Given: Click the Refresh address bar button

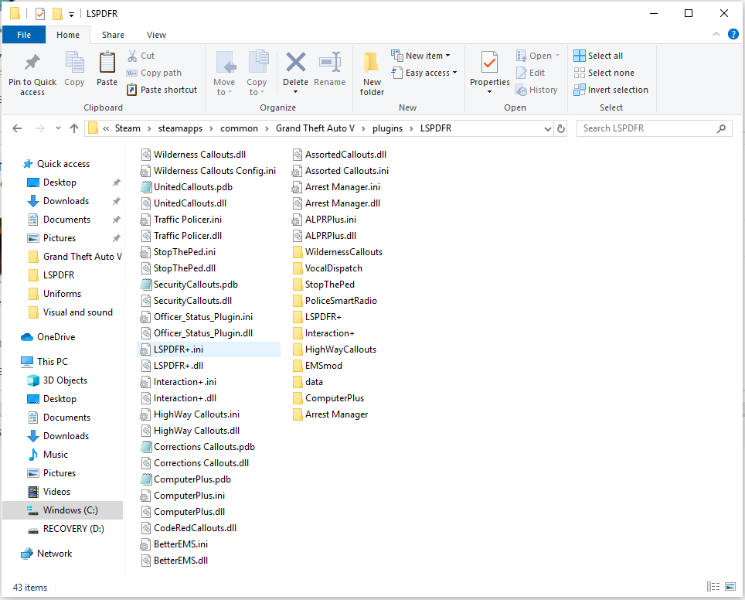Looking at the screenshot, I should [561, 128].
